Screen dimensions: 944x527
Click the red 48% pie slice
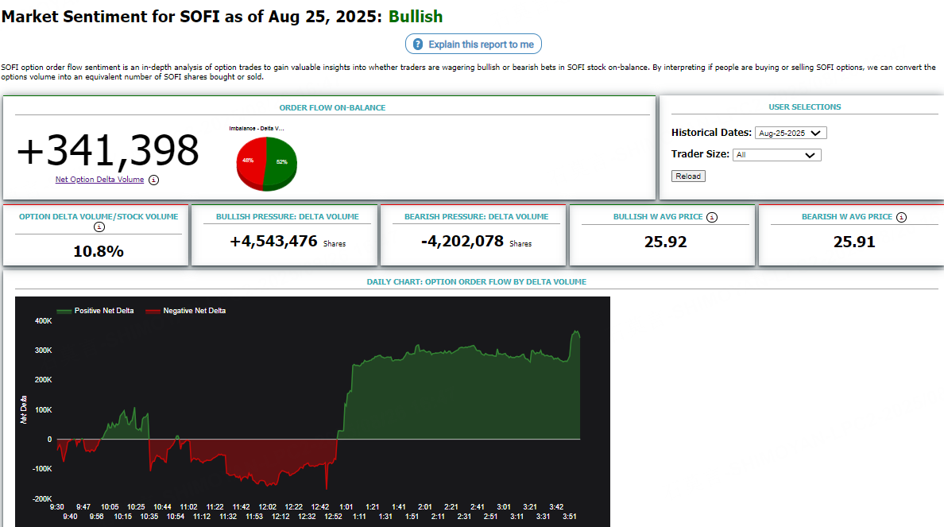(250, 161)
